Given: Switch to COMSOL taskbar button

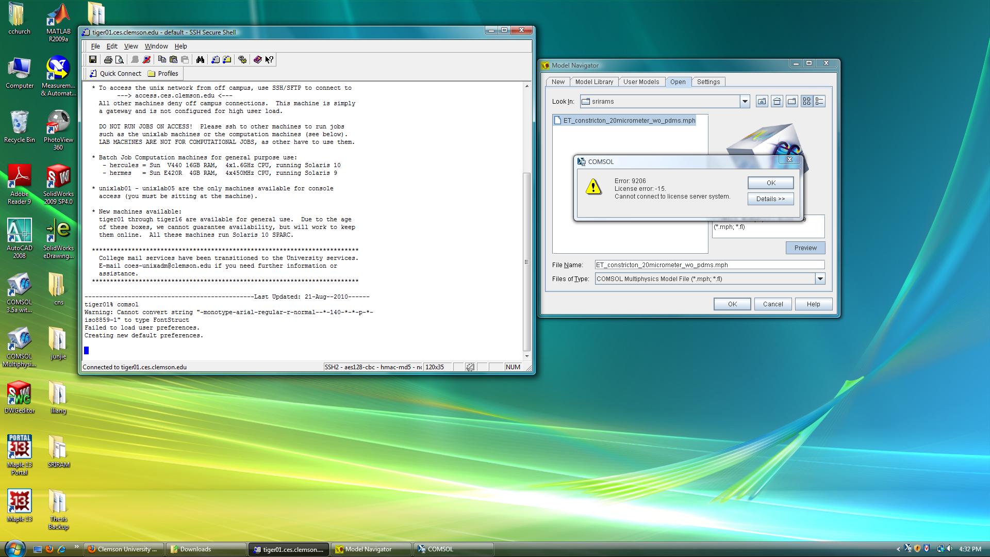Looking at the screenshot, I should (454, 549).
